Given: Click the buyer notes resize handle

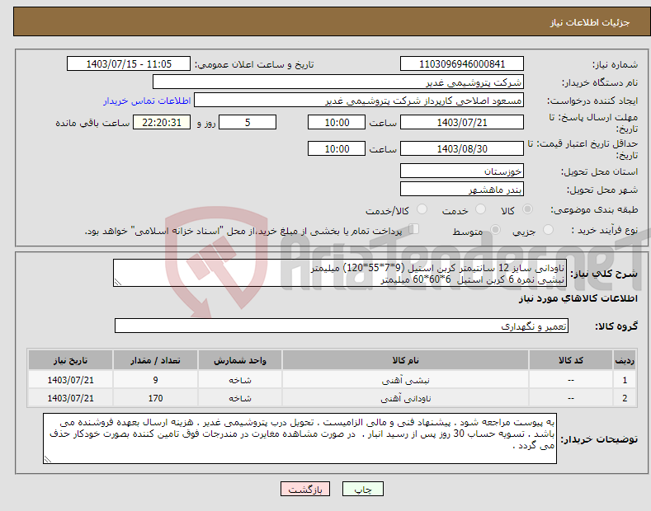Looking at the screenshot, I should [47, 459].
